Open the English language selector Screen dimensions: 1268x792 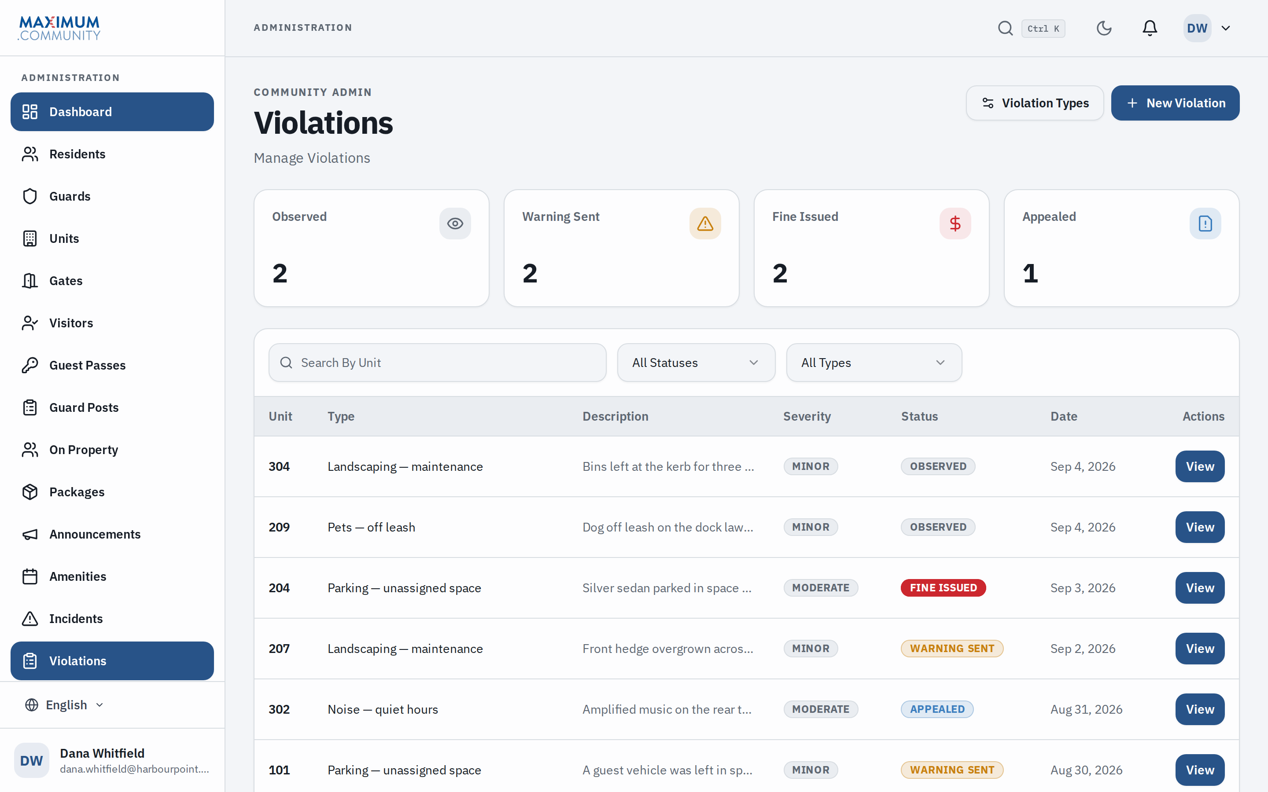(64, 705)
